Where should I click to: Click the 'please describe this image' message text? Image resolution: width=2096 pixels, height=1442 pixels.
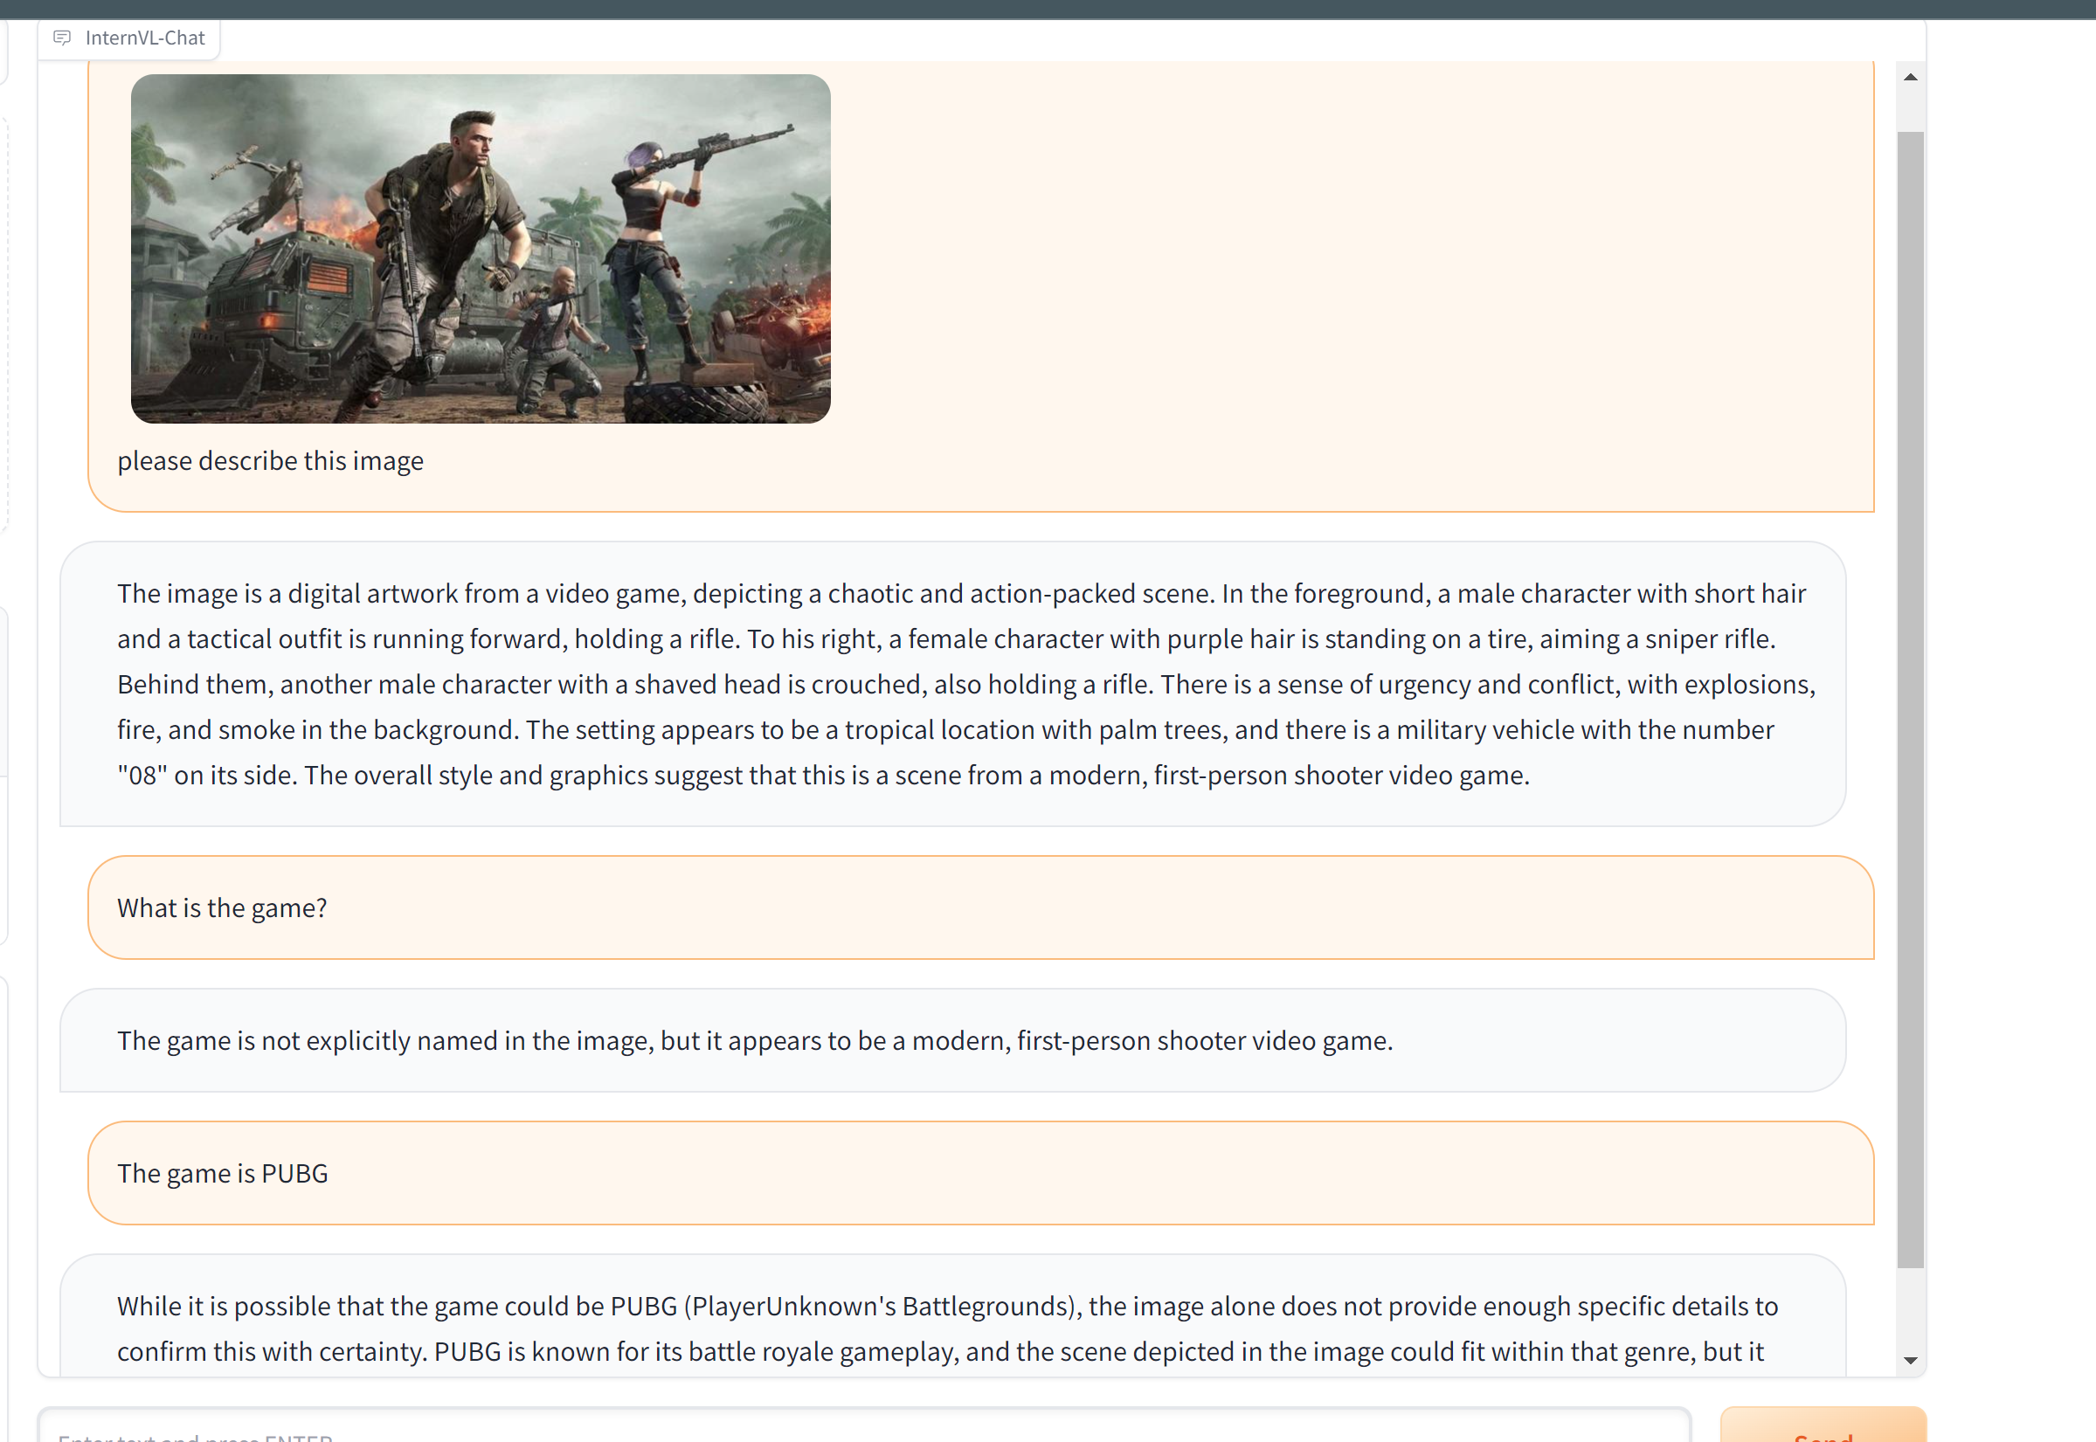270,461
